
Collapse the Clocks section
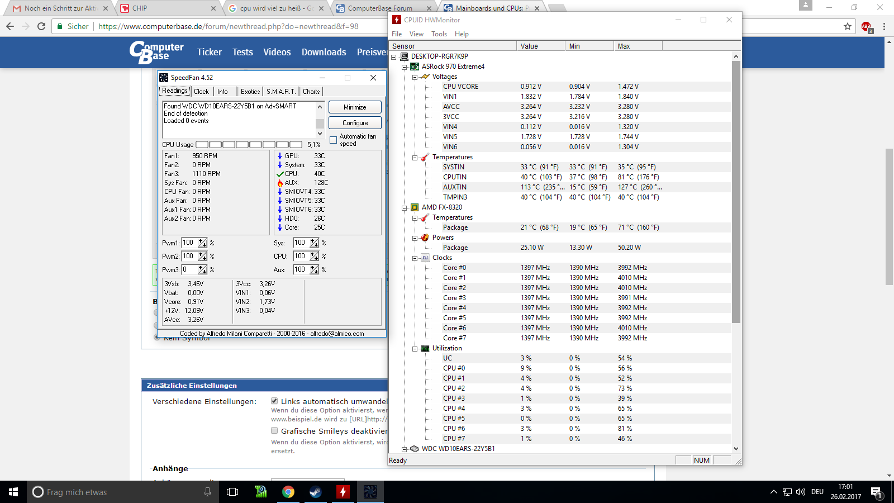click(415, 258)
